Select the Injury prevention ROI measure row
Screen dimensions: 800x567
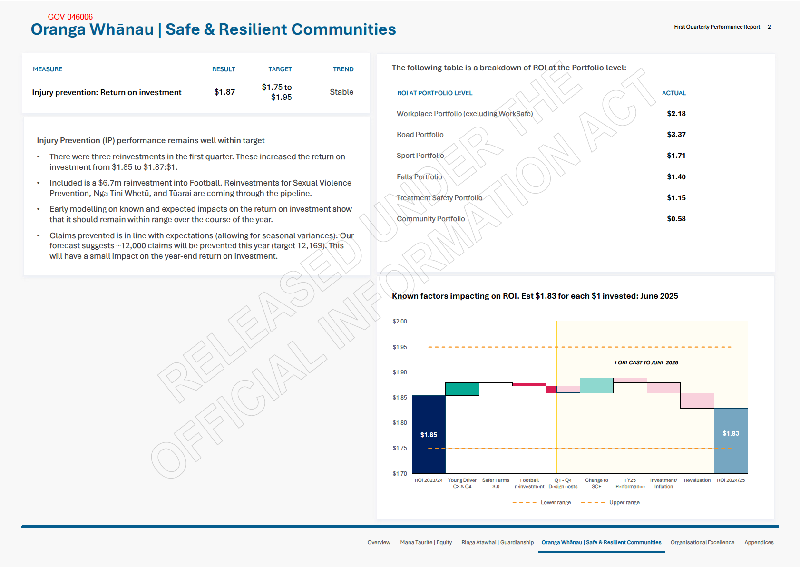click(x=193, y=92)
